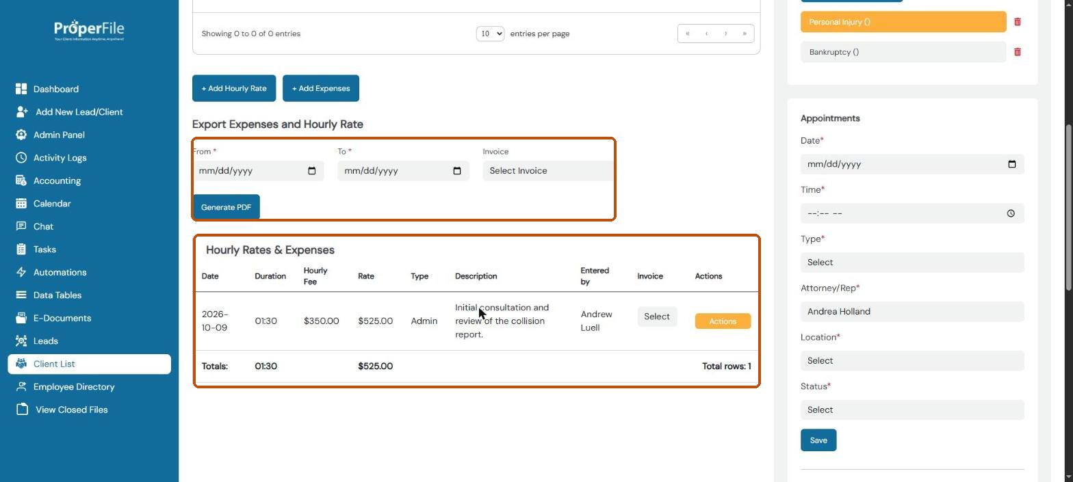Open the Select Invoice dropdown for export

tap(547, 171)
